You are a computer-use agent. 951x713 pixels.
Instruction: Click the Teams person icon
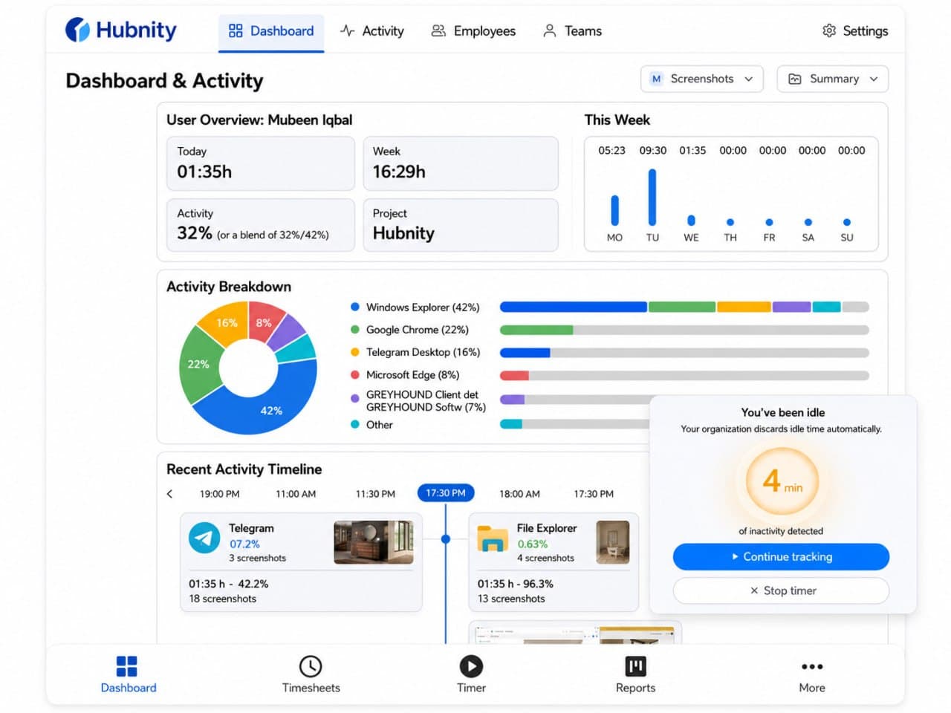[x=549, y=30]
